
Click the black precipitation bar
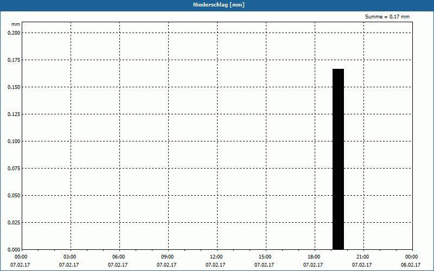[x=338, y=159]
